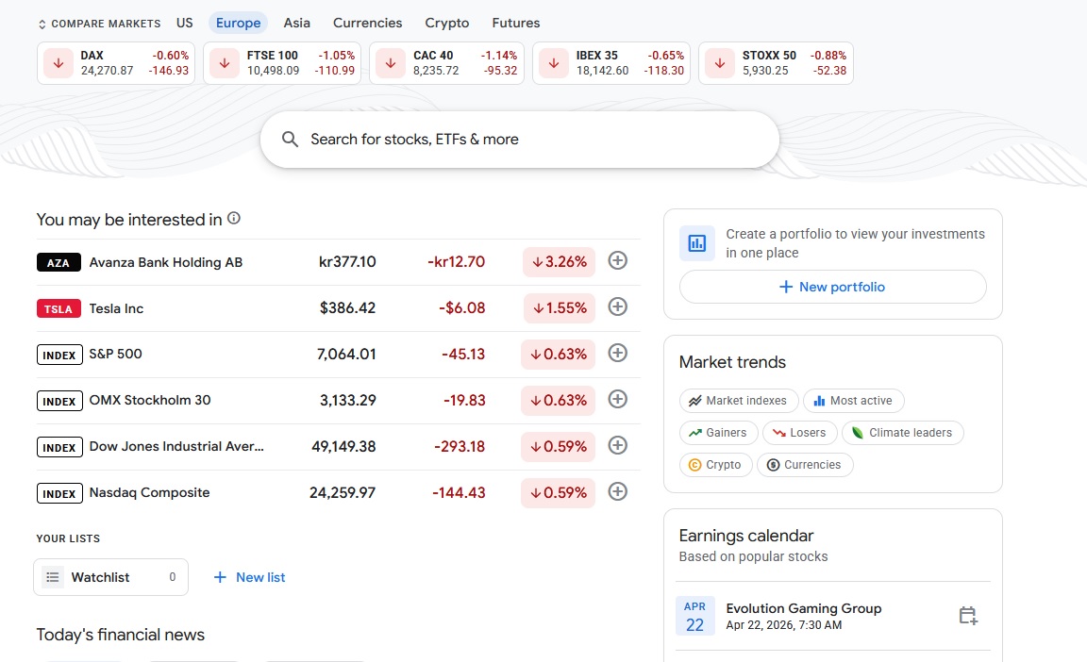Create a New portfolio
Screen dimensions: 1087x662
(x=832, y=287)
